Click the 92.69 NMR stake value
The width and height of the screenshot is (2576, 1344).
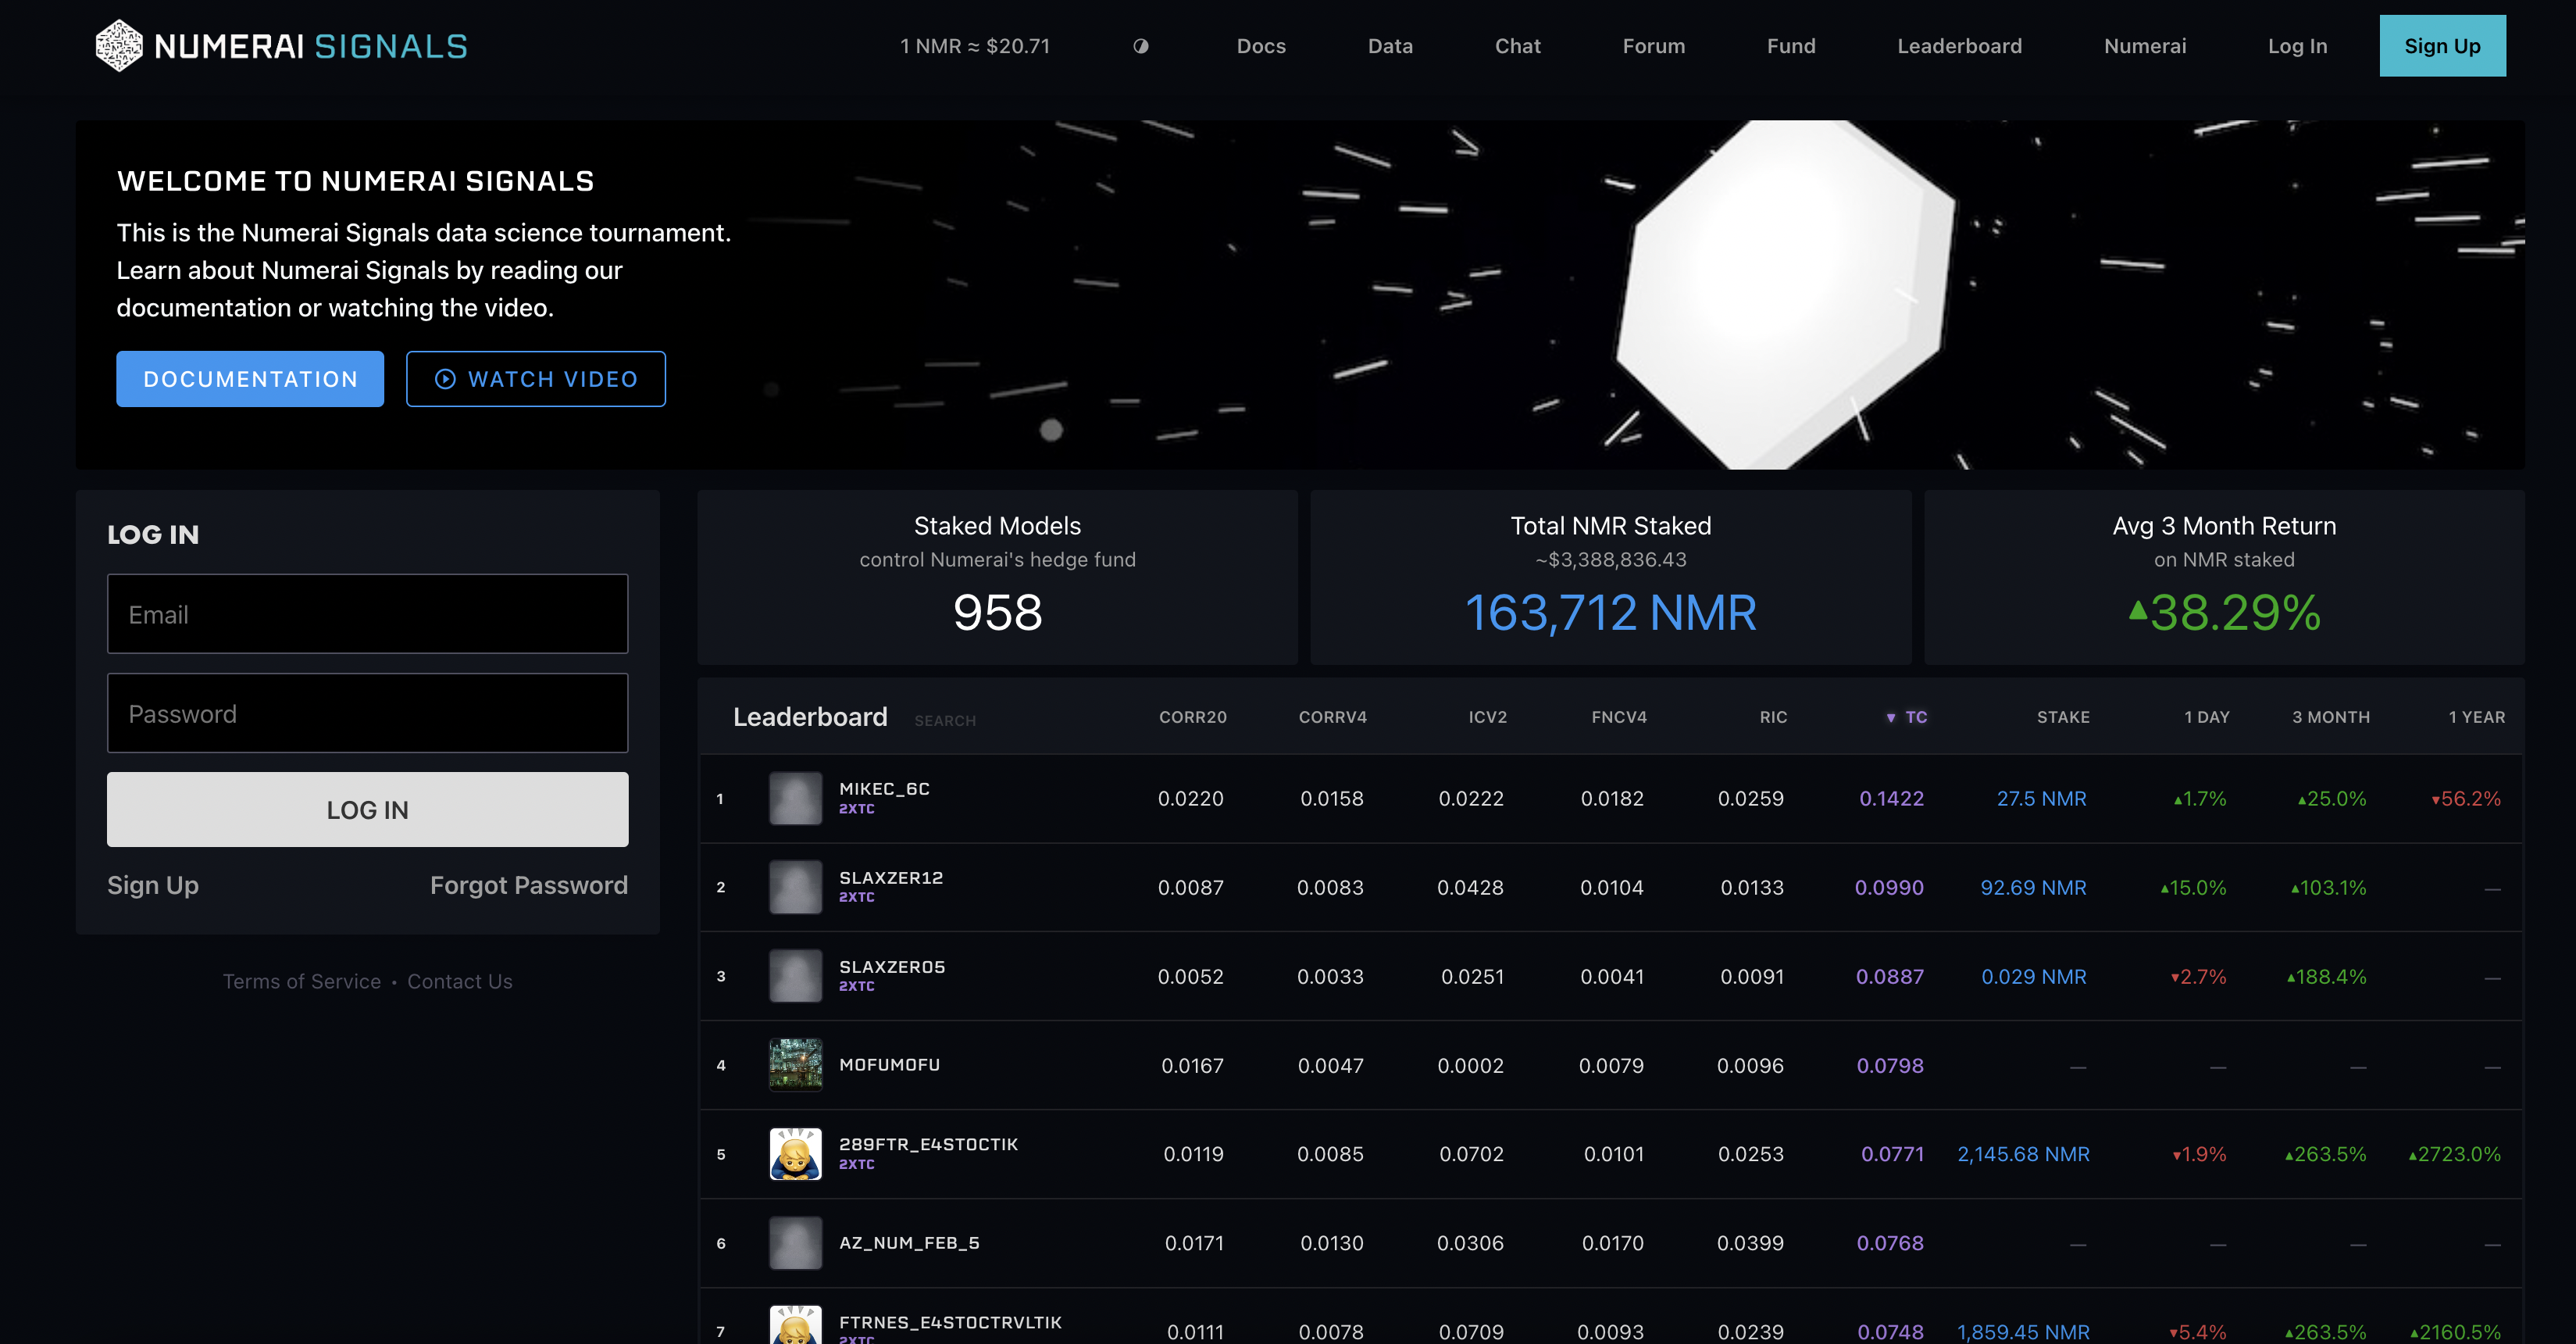point(2033,888)
